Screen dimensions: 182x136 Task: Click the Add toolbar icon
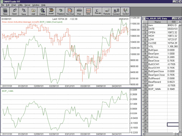pyautogui.click(x=33, y=12)
